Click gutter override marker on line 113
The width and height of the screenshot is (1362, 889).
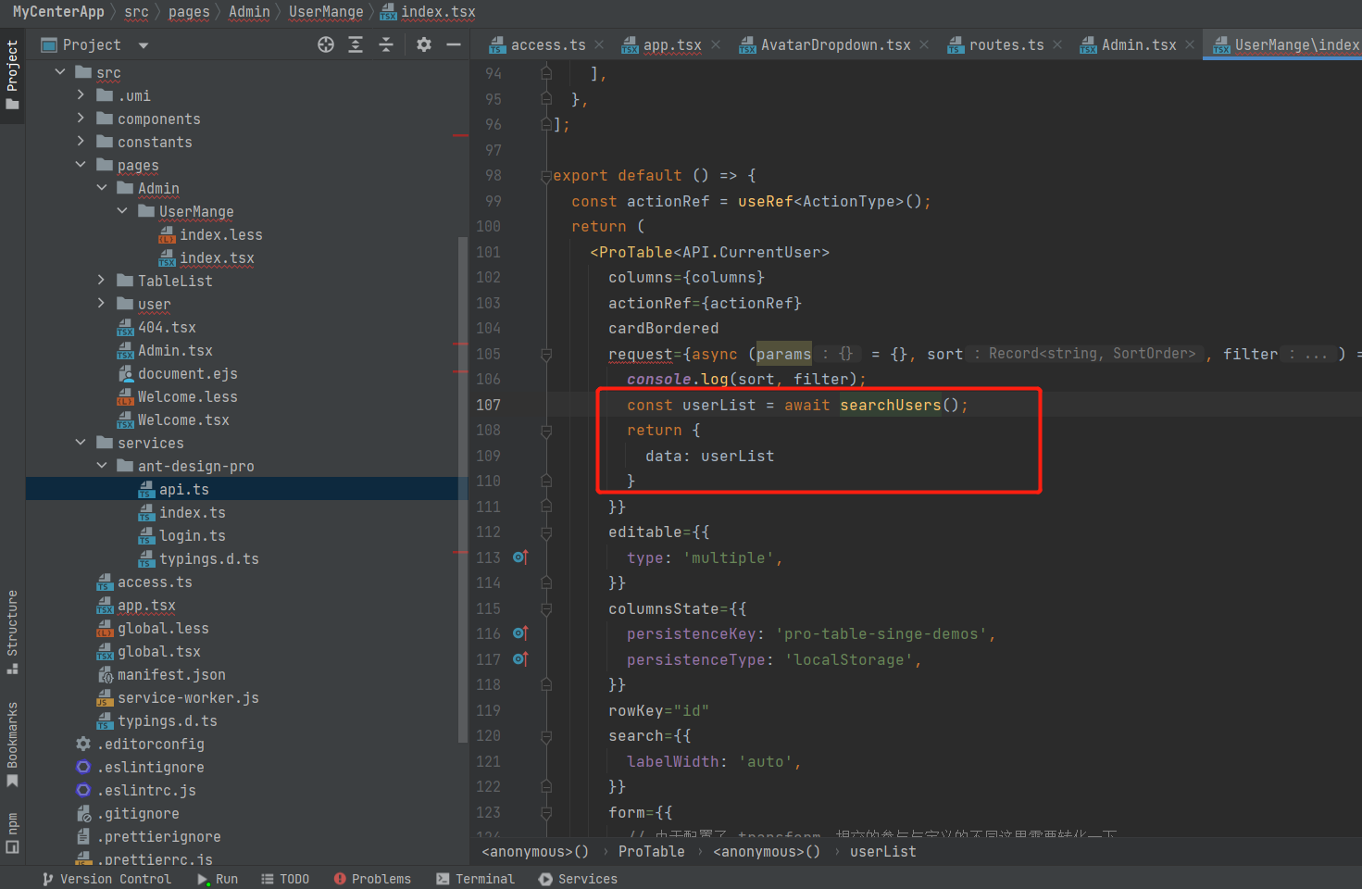click(520, 557)
